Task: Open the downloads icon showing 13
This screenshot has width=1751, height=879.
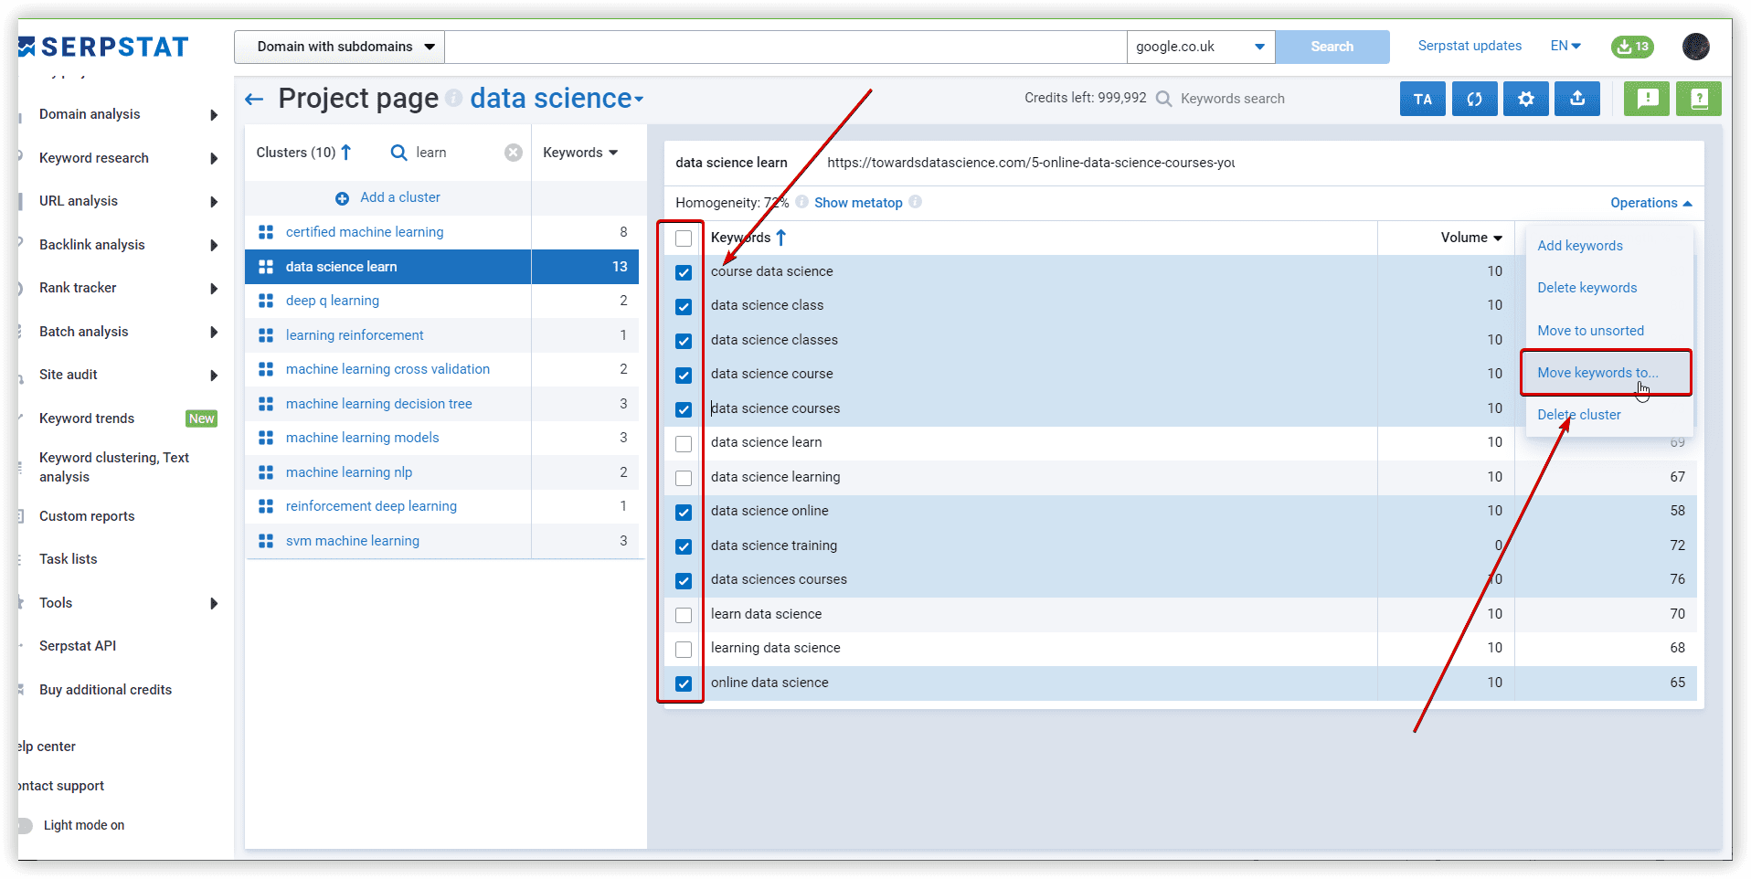Action: [x=1631, y=47]
